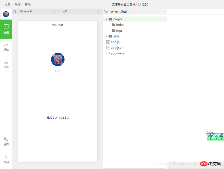The height and width of the screenshot is (169, 224).
Task: Expand the index folder
Action: click(x=110, y=25)
